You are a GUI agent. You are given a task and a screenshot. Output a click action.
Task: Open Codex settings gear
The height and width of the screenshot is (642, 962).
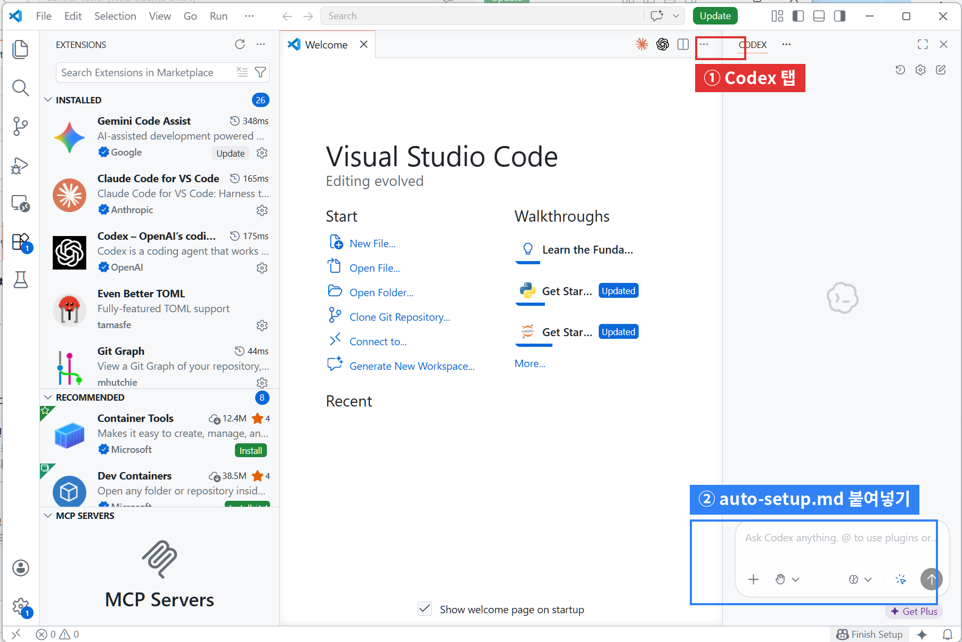coord(920,70)
